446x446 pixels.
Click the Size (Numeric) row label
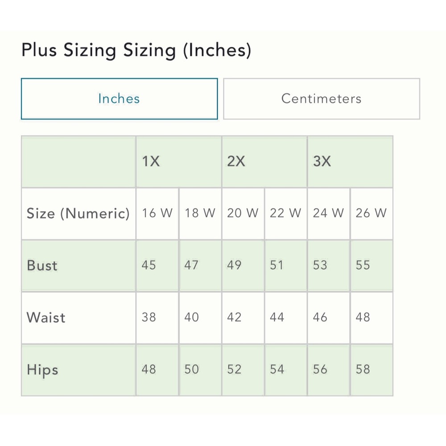(78, 213)
